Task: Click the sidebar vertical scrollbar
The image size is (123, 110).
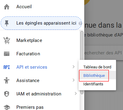Action: (82, 63)
